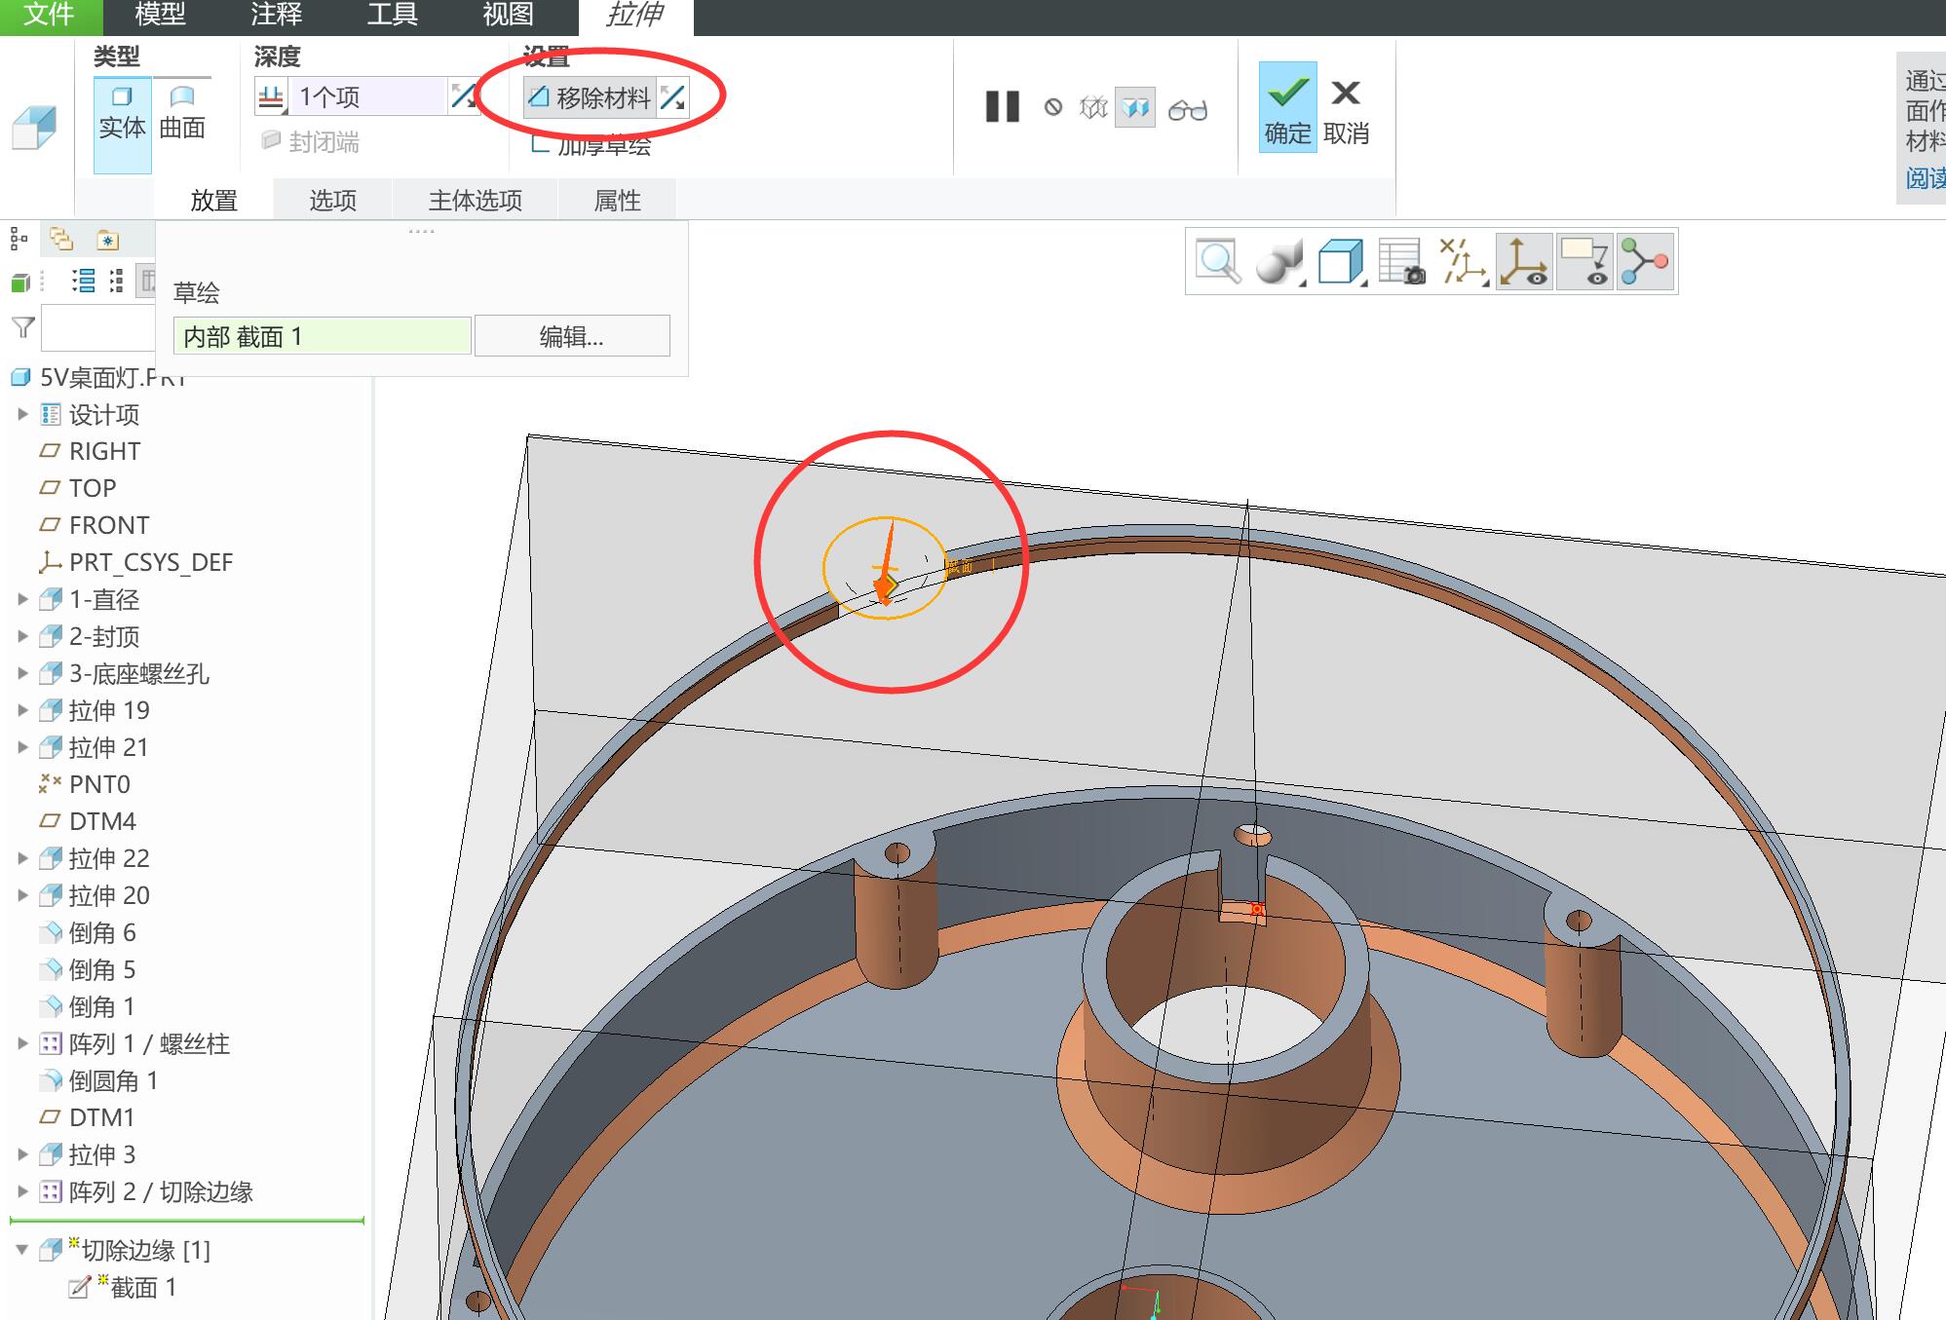
Task: Click the depth type icon beside 1个项
Action: (x=271, y=96)
